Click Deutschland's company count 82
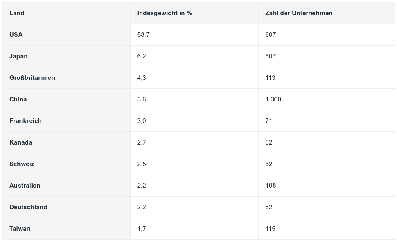Screen dimensions: 397x241 click(x=269, y=207)
